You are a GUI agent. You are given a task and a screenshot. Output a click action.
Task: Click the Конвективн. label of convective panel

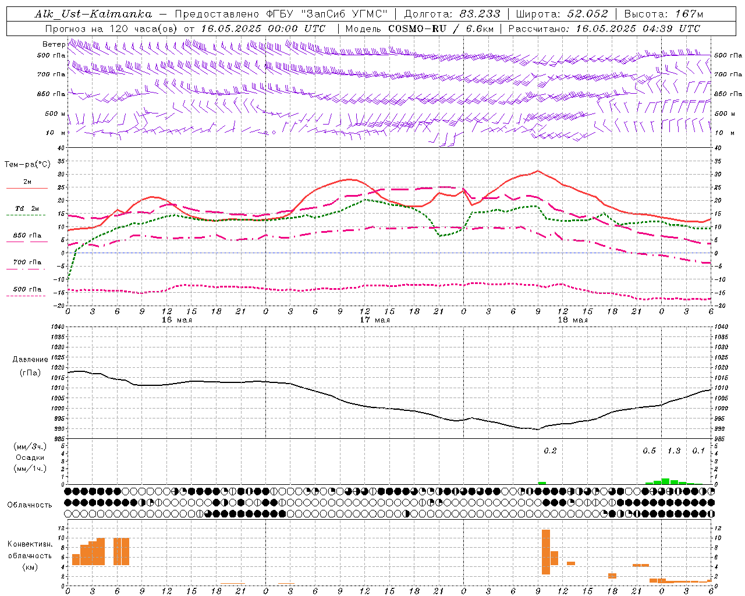(30, 544)
